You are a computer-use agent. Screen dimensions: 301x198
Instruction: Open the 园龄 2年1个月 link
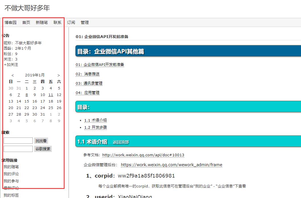pos(23,48)
